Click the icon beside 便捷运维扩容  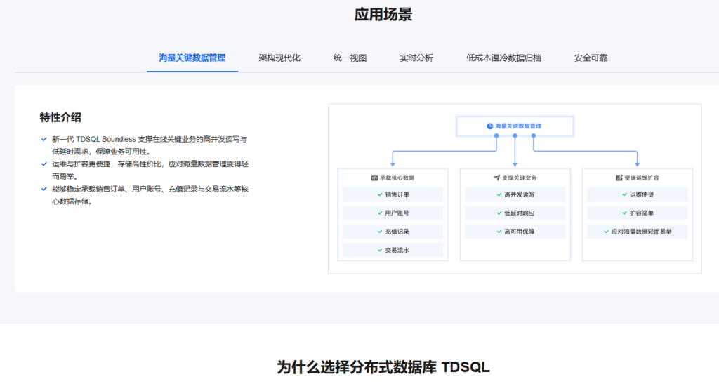pos(619,178)
